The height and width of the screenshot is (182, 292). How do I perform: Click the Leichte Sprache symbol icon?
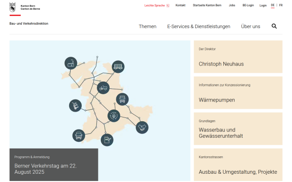tap(168, 5)
